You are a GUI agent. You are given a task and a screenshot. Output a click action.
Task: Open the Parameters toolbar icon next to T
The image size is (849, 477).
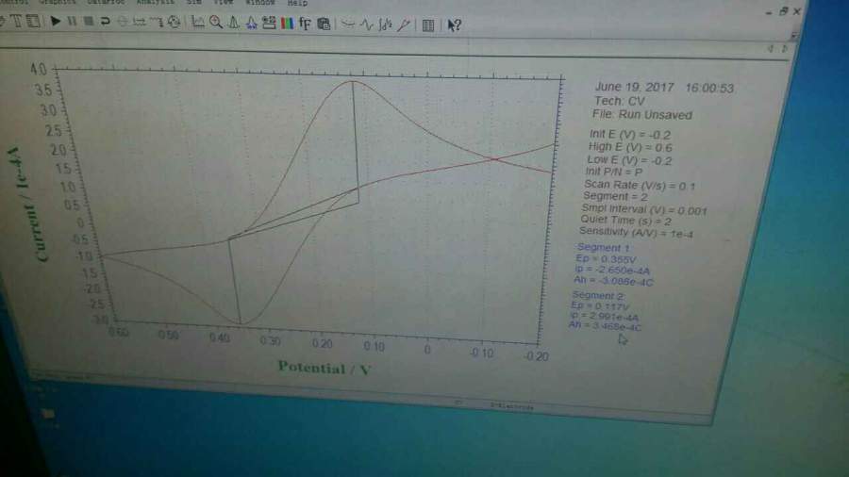point(34,21)
